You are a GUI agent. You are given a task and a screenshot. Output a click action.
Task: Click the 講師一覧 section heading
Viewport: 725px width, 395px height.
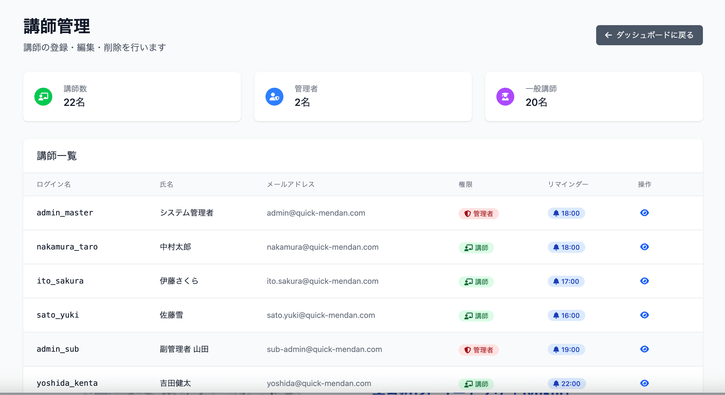[x=57, y=156]
